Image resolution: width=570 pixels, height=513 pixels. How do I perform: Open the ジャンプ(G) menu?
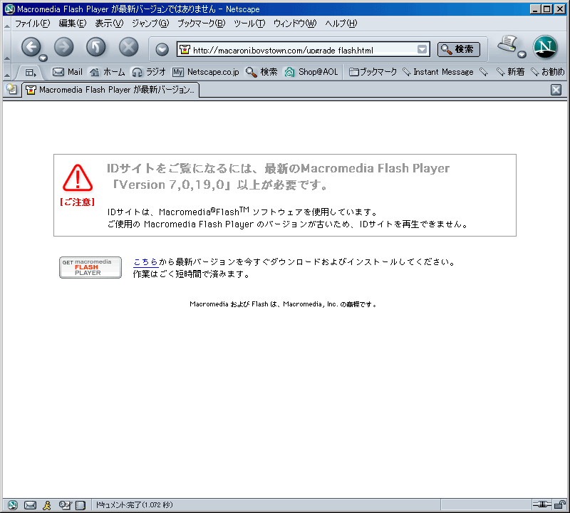(x=150, y=24)
